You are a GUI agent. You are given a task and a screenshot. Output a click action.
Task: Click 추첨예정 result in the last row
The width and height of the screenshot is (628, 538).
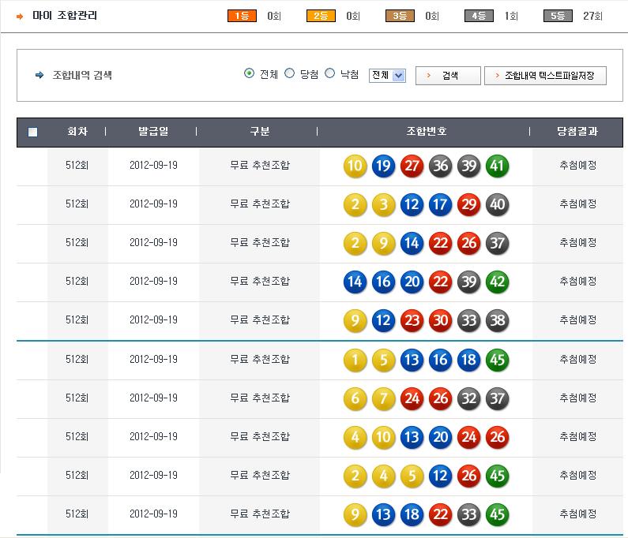click(x=577, y=514)
